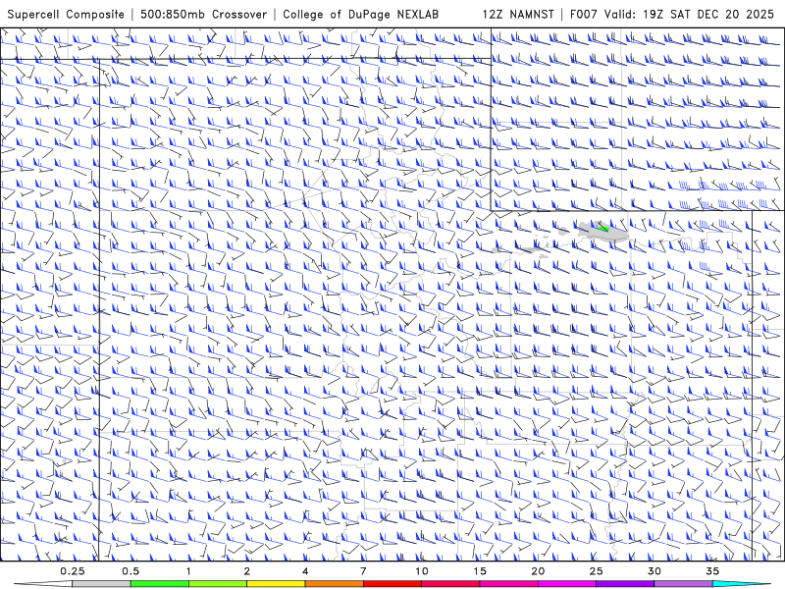Click the hot pink 15–20 legend segment

508,584
